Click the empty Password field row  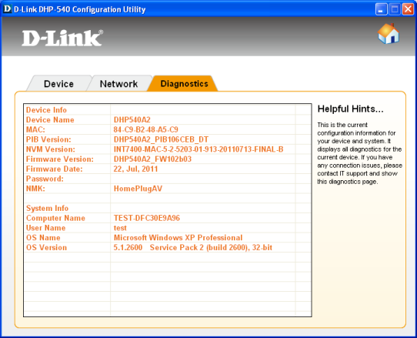point(167,179)
